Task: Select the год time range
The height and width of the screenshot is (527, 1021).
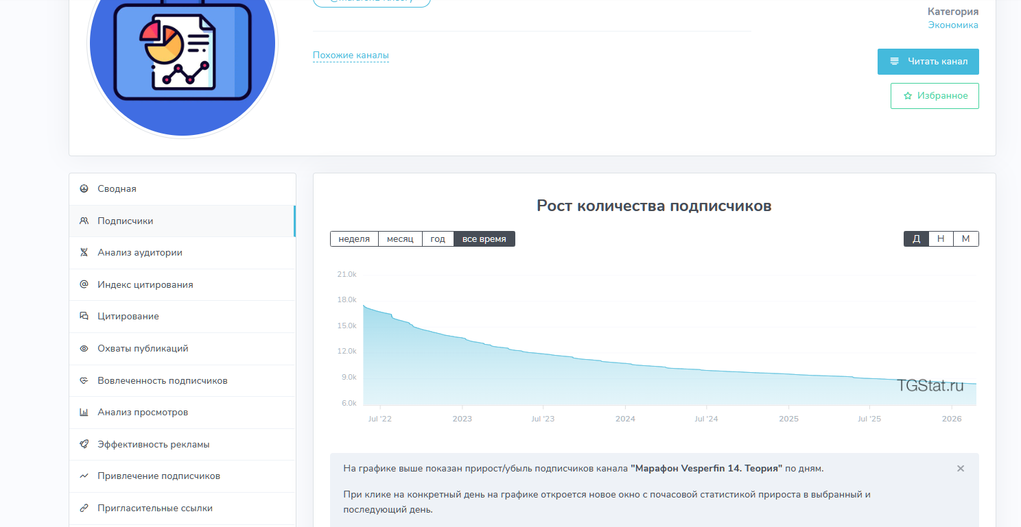Action: (x=438, y=238)
